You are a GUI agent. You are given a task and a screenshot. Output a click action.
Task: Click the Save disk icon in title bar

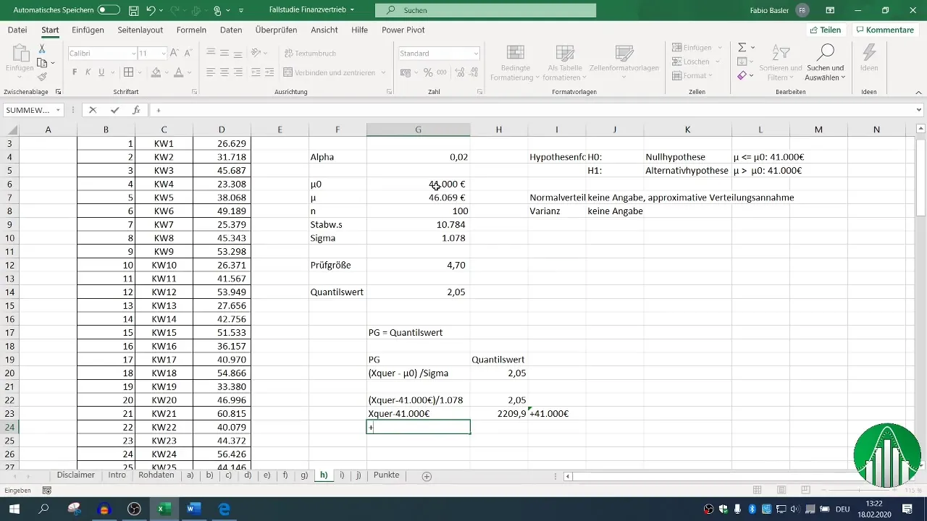point(133,10)
